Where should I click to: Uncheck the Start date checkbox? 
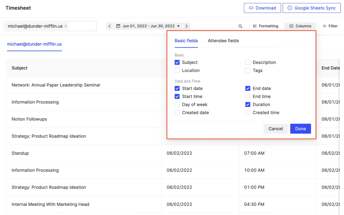[x=177, y=88]
